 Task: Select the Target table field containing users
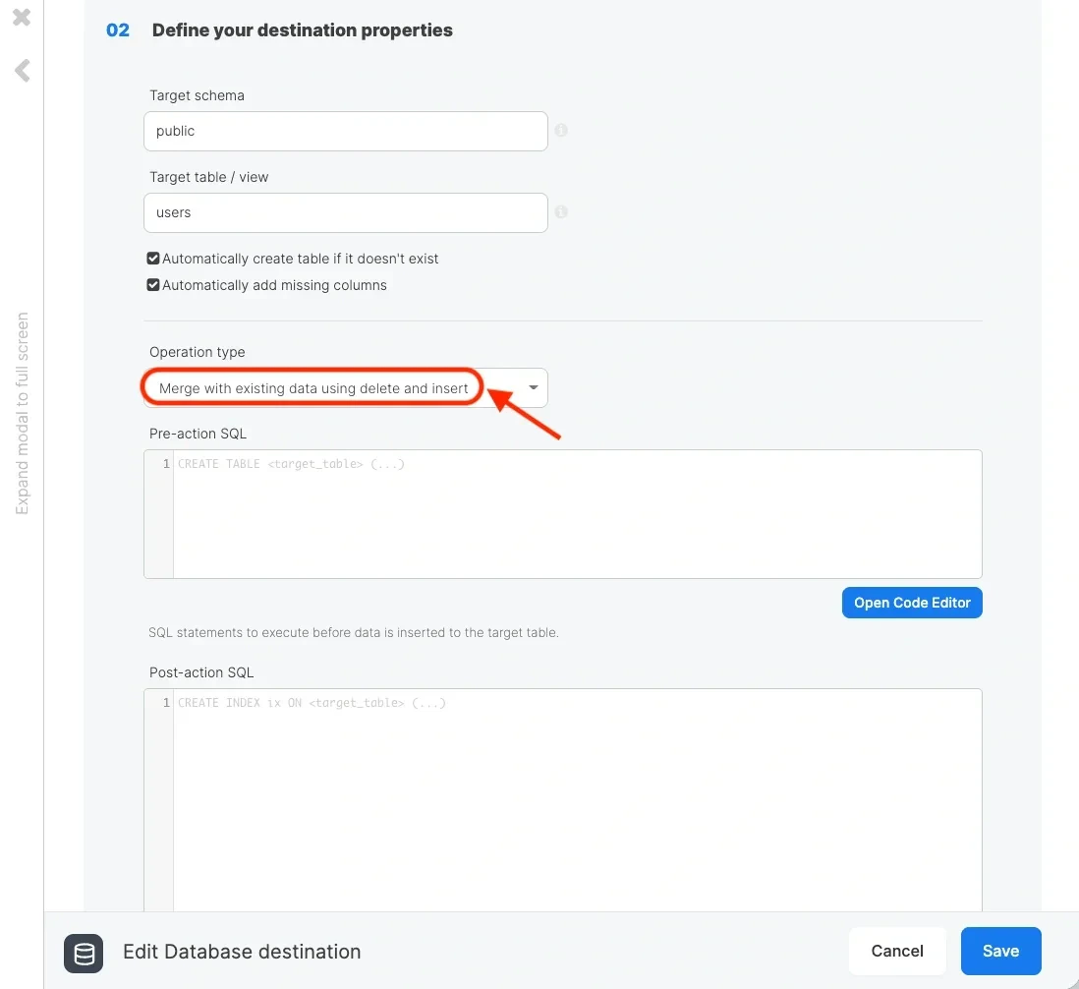click(x=345, y=212)
